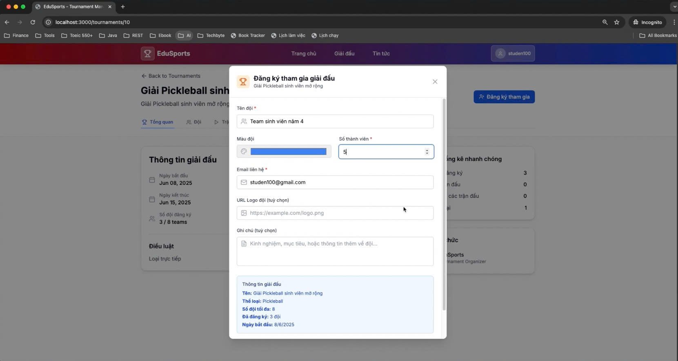The width and height of the screenshot is (678, 361).
Task: Open Giải đấu navigation link
Action: coord(344,53)
